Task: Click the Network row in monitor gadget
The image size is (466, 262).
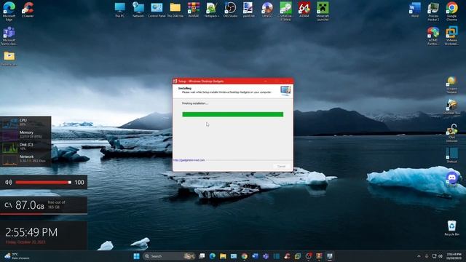Action: pos(25,159)
